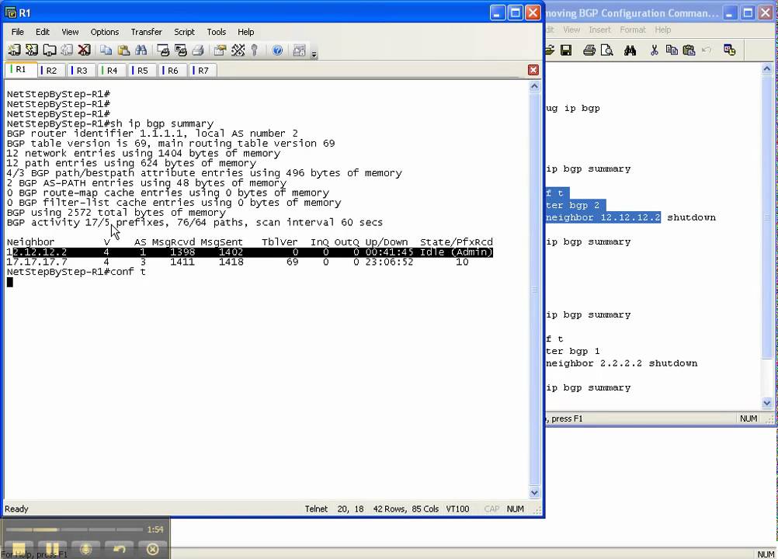
Task: Click the recorder undo arrow button
Action: click(119, 549)
